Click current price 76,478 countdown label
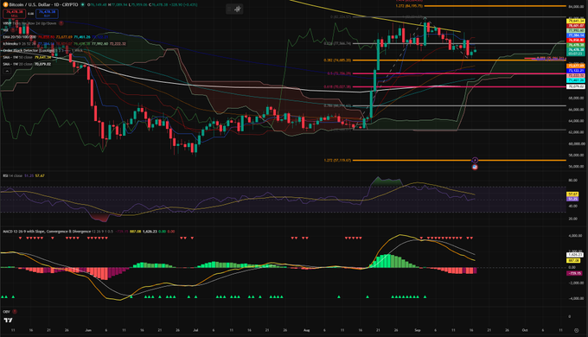 pos(576,52)
